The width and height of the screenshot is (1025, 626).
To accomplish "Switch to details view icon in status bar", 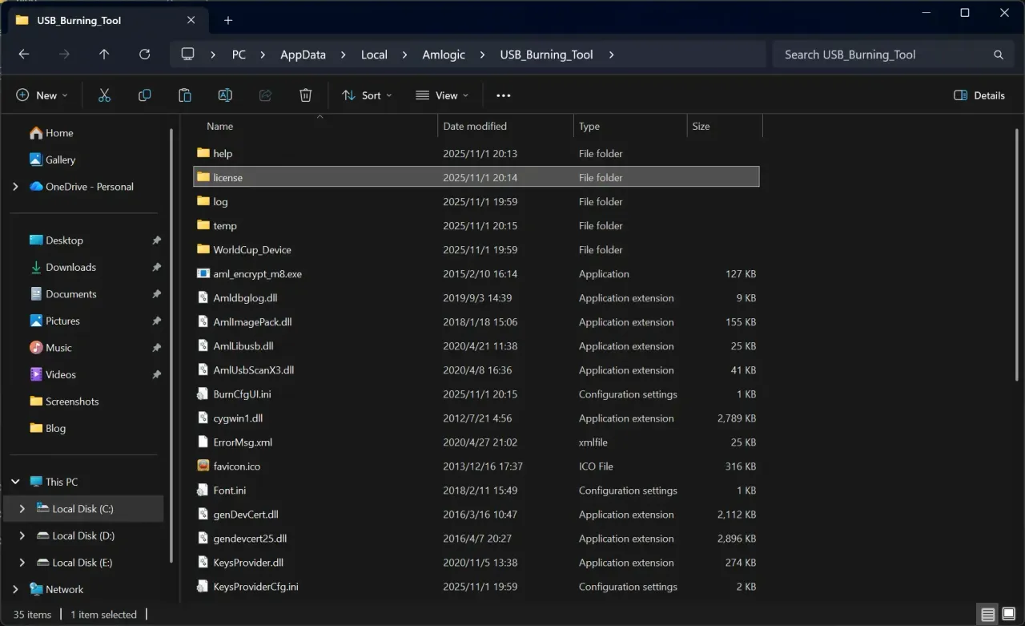I will coord(988,615).
